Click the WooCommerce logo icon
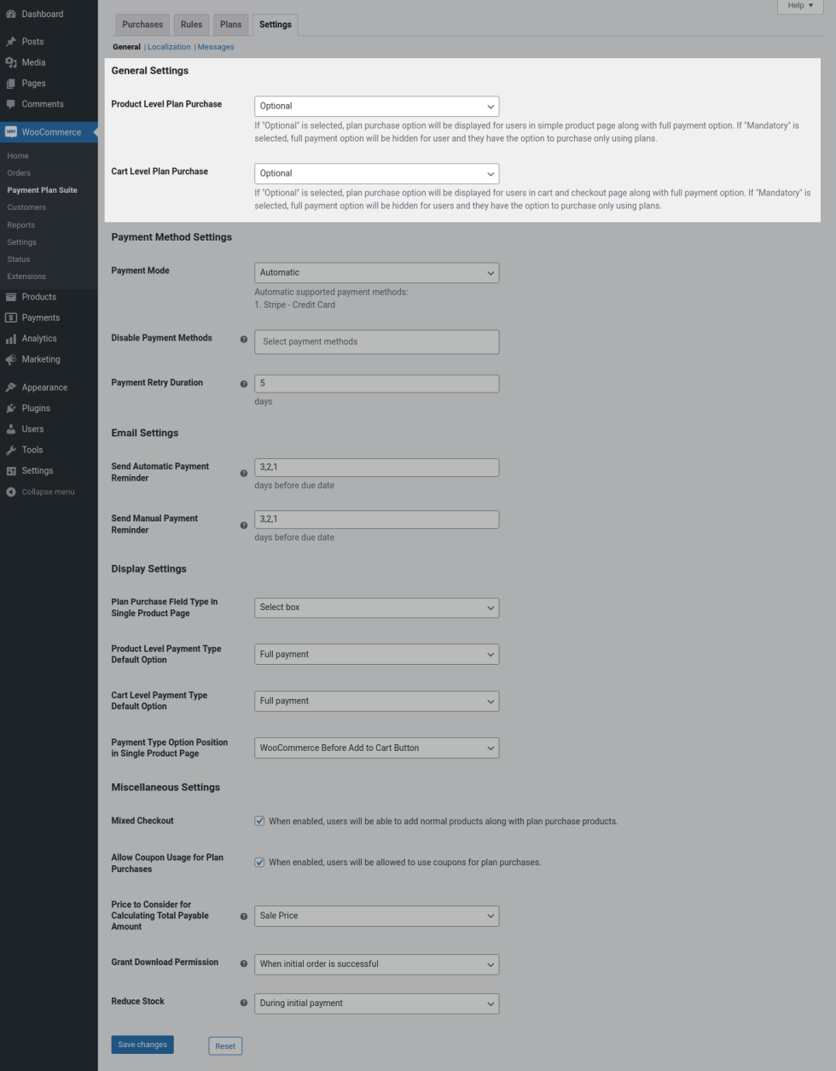Image resolution: width=836 pixels, height=1071 pixels. pos(11,132)
